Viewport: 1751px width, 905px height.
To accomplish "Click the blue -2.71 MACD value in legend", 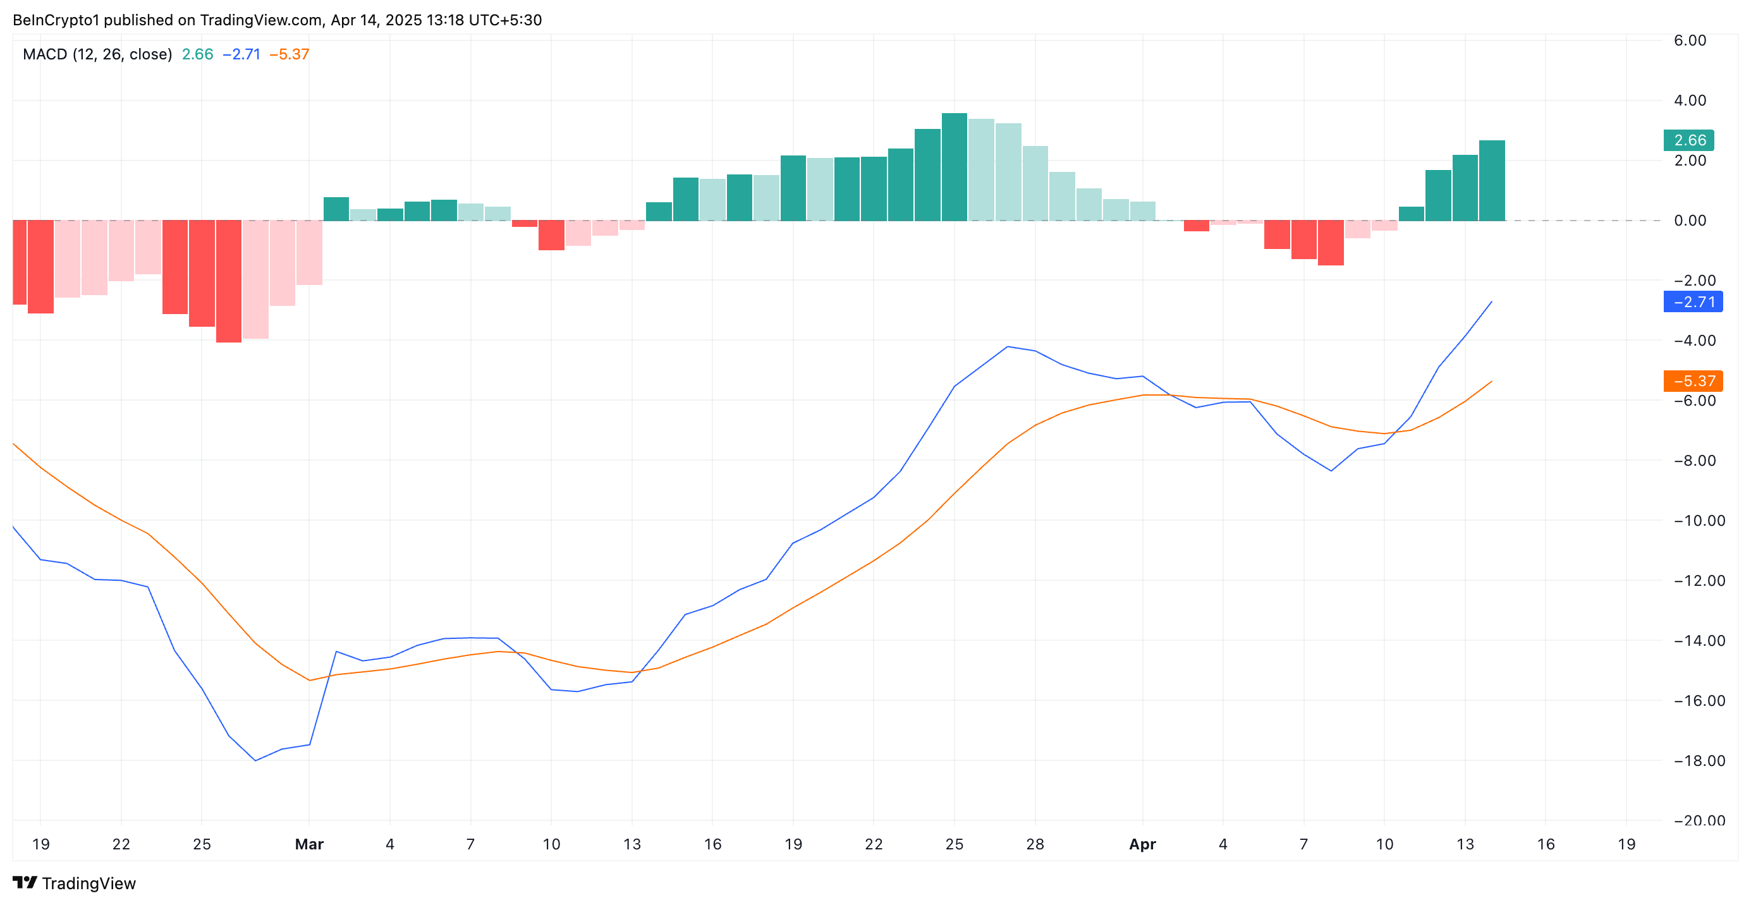I will coord(241,54).
